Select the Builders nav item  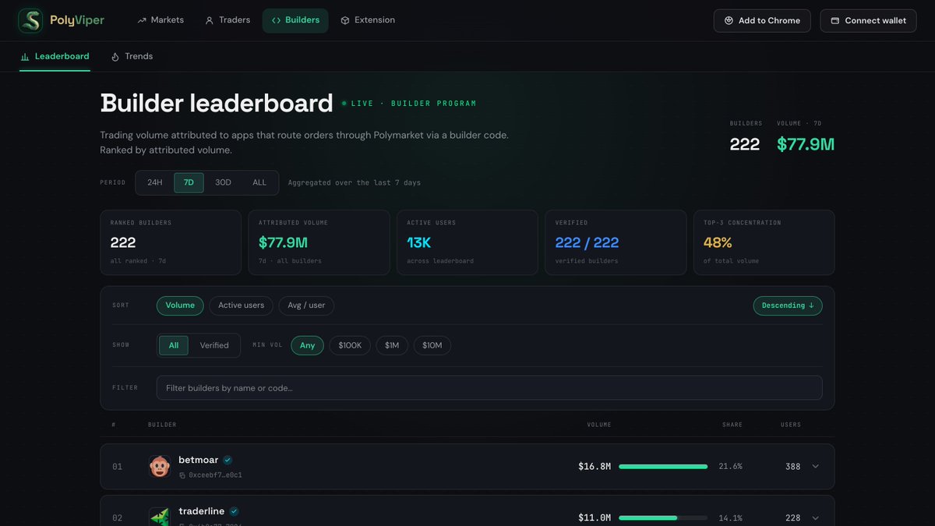[295, 20]
